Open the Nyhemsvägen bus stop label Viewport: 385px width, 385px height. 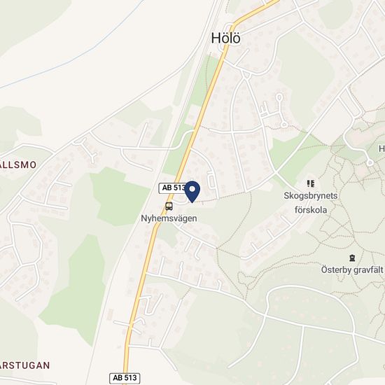(x=169, y=218)
